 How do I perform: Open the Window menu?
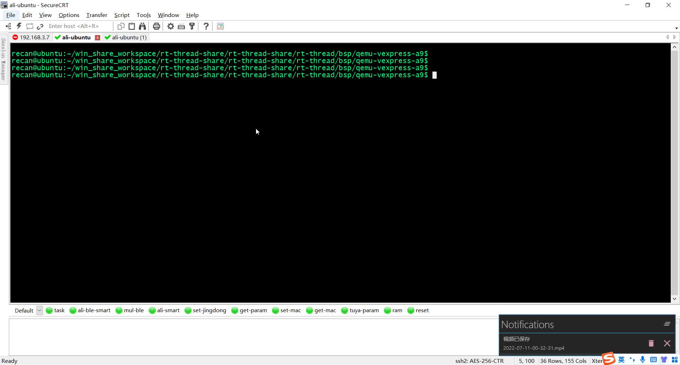click(169, 15)
